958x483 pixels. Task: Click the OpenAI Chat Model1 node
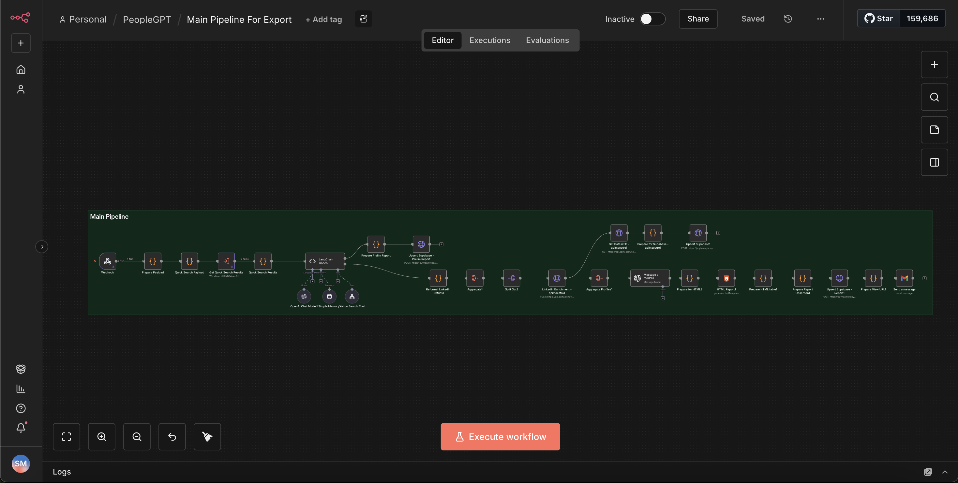[x=304, y=296]
